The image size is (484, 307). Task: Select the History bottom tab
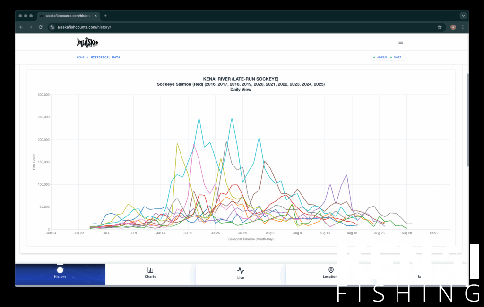pos(60,274)
